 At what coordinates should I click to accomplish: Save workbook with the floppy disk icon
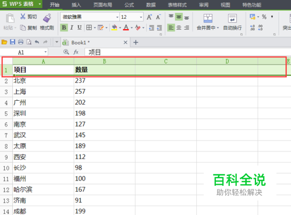tap(13, 42)
